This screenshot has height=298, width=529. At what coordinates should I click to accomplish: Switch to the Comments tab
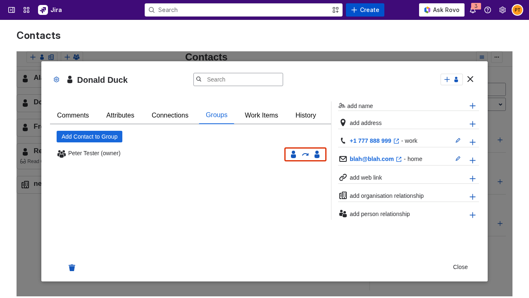73,115
